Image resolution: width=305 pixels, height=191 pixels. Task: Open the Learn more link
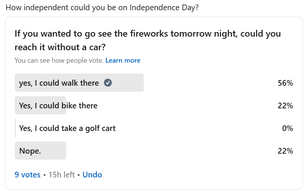coord(123,60)
